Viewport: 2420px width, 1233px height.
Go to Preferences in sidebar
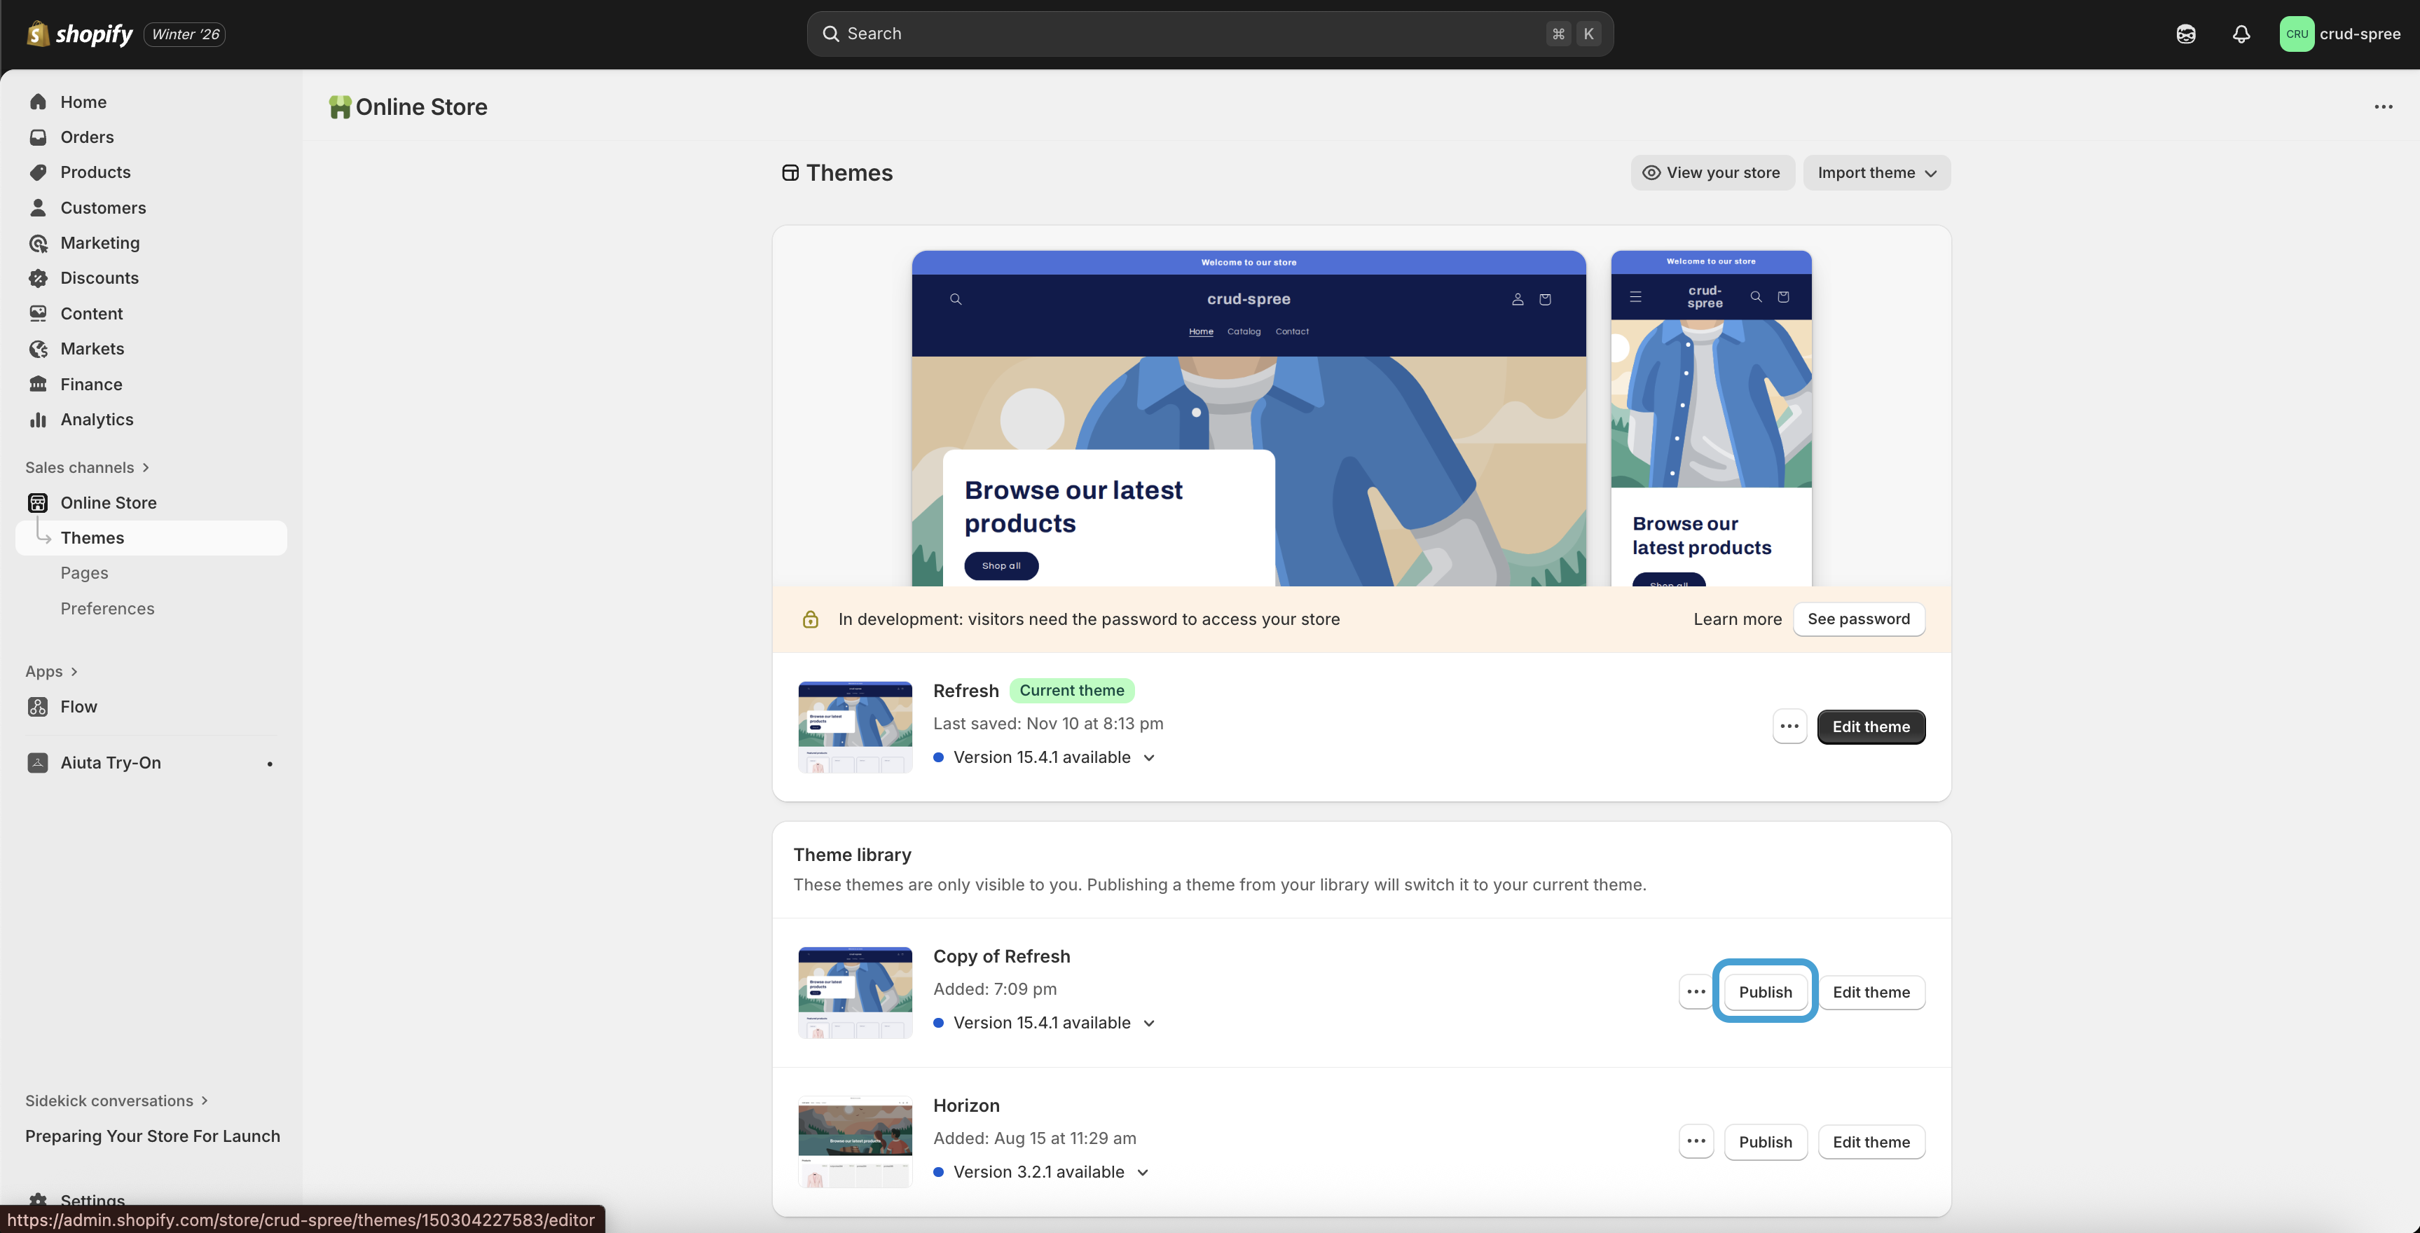coord(107,609)
